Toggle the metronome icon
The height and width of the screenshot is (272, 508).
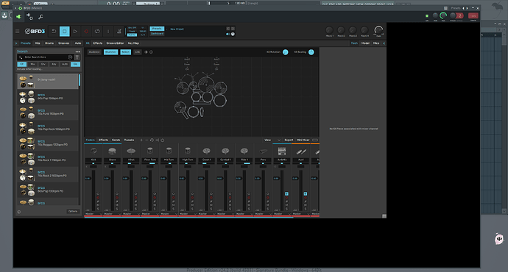119,32
